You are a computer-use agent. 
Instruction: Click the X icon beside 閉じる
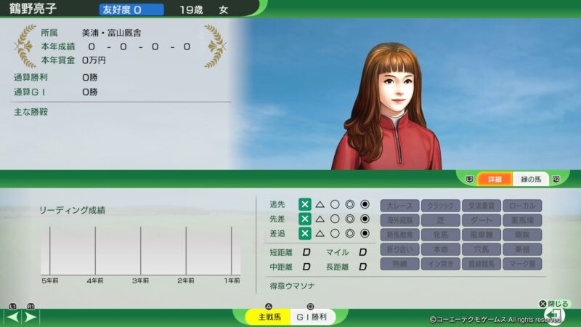pos(543,304)
